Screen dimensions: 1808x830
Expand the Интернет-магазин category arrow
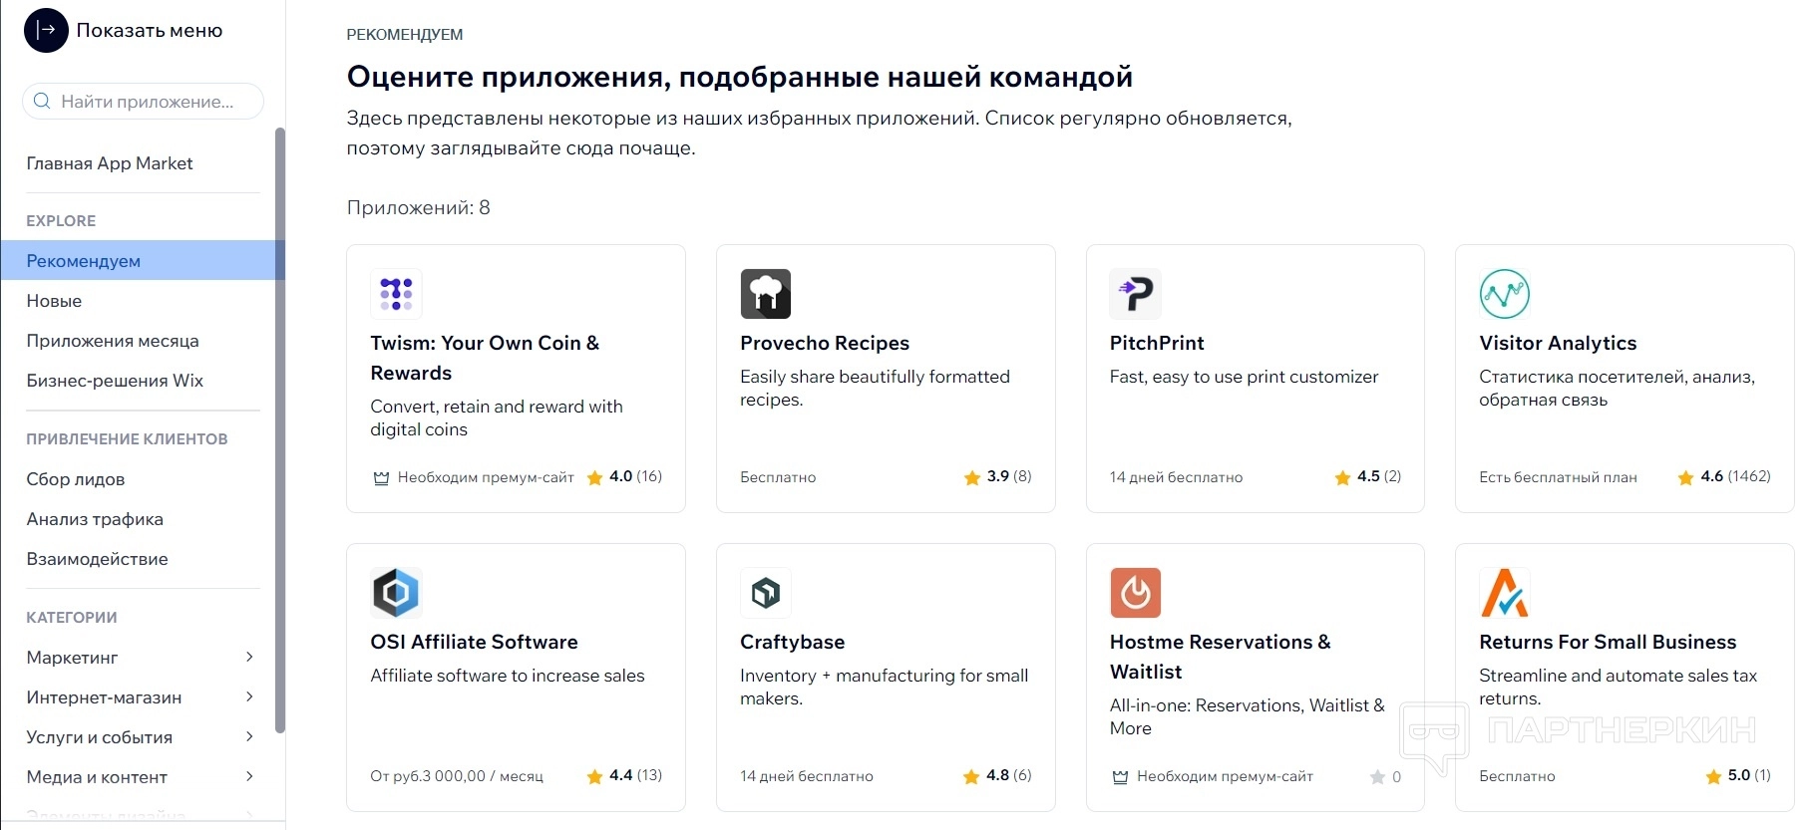point(249,696)
